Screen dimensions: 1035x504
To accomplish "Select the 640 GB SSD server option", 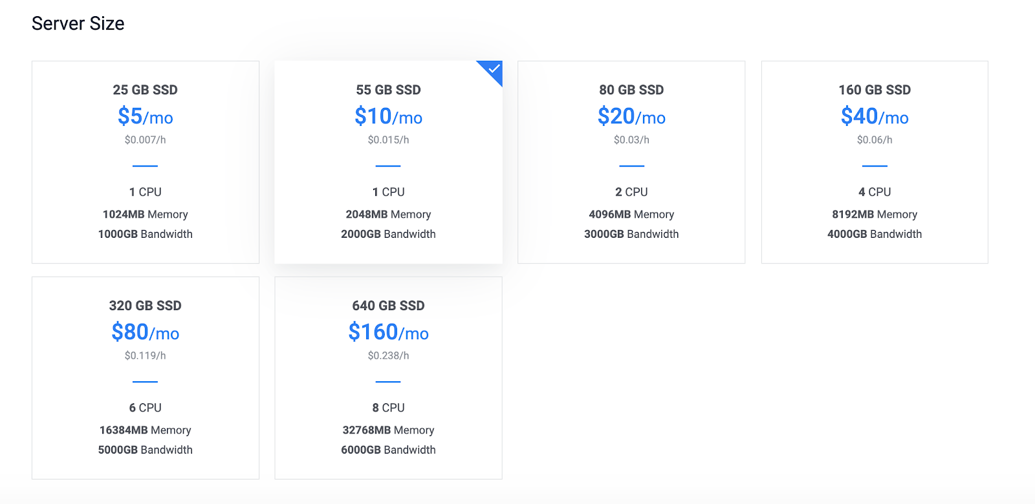I will click(x=388, y=378).
